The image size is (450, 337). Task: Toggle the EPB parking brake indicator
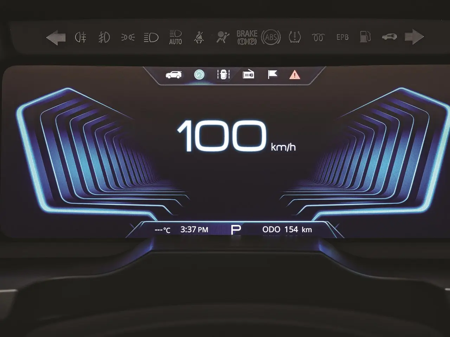(x=342, y=37)
